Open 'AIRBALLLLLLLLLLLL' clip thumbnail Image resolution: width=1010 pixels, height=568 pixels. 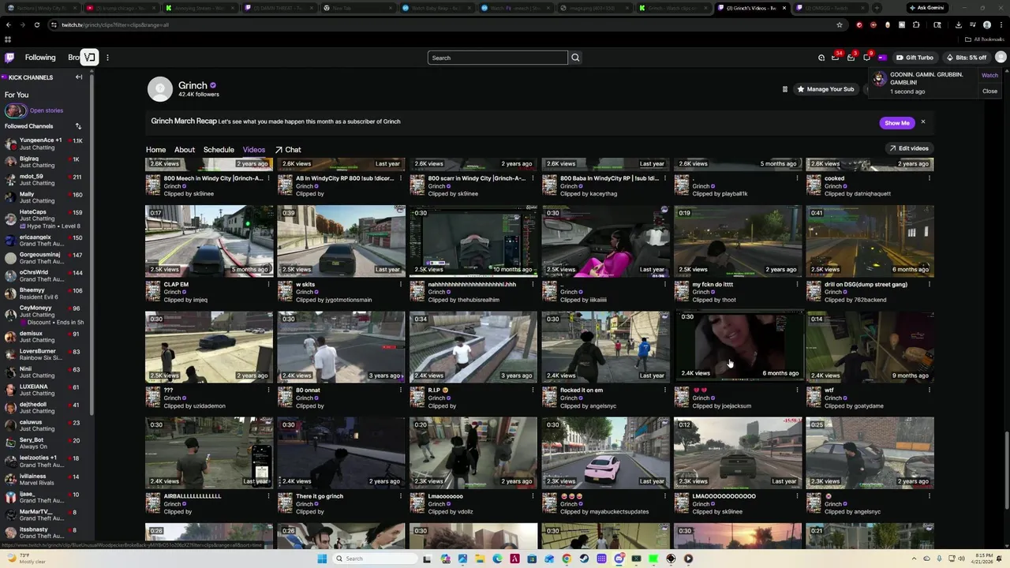pyautogui.click(x=209, y=453)
